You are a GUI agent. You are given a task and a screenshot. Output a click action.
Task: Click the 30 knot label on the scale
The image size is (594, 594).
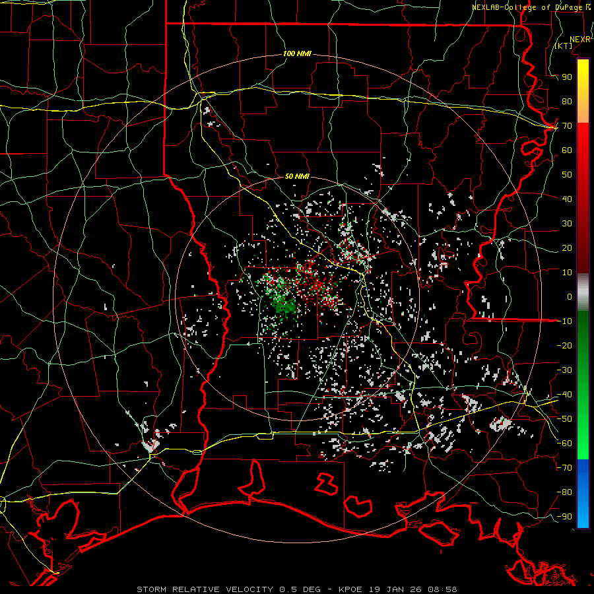[x=567, y=224]
